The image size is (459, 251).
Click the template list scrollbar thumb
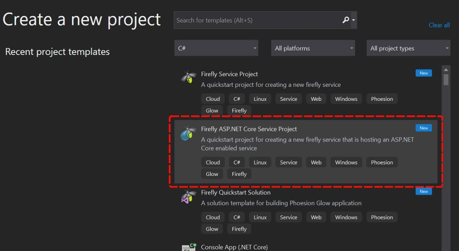[446, 79]
